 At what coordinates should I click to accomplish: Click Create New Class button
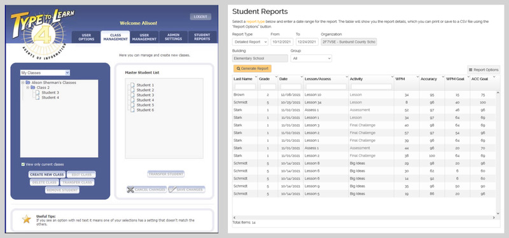coord(46,175)
